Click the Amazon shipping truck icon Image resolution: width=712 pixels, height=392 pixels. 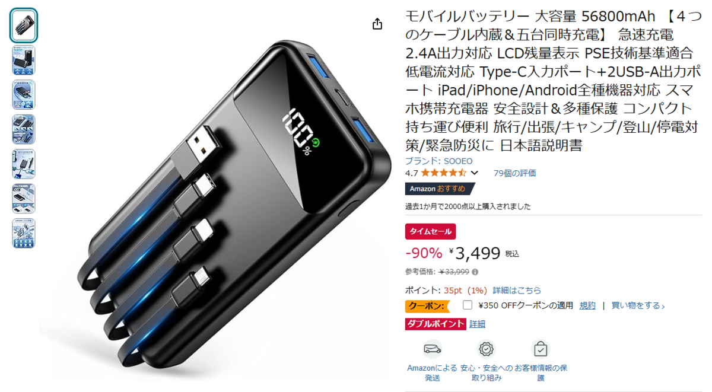[x=432, y=349]
